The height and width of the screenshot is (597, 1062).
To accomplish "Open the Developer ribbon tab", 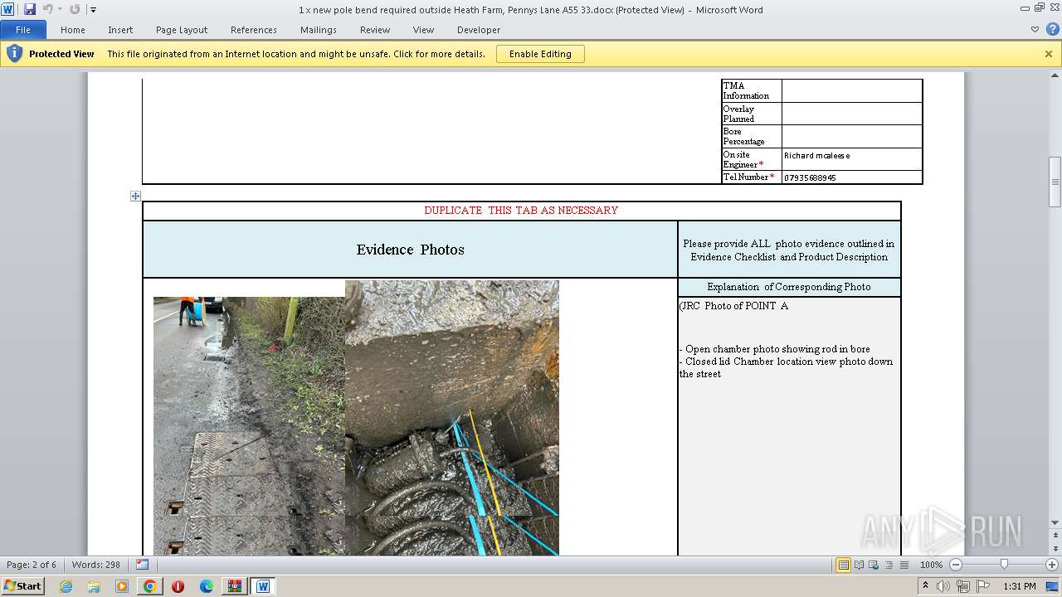I will pos(479,30).
